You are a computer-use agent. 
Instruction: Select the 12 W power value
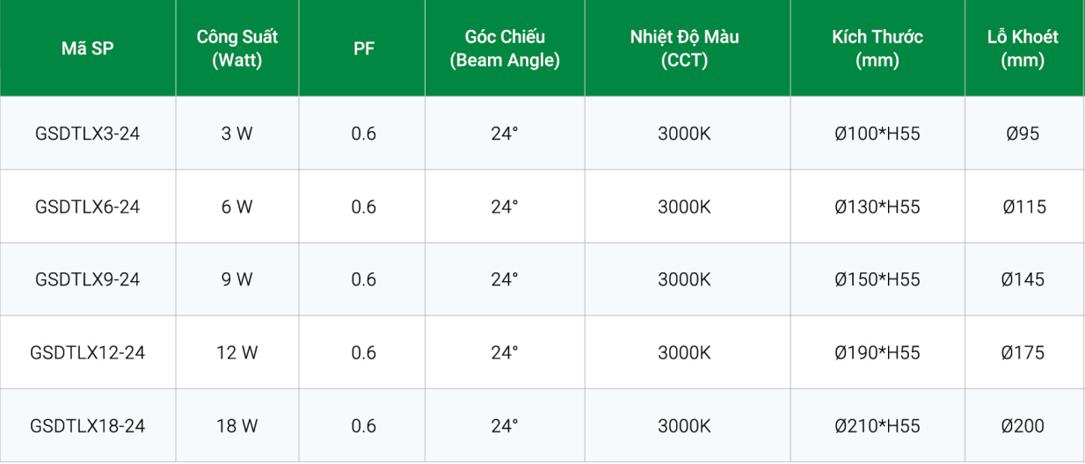click(x=237, y=352)
